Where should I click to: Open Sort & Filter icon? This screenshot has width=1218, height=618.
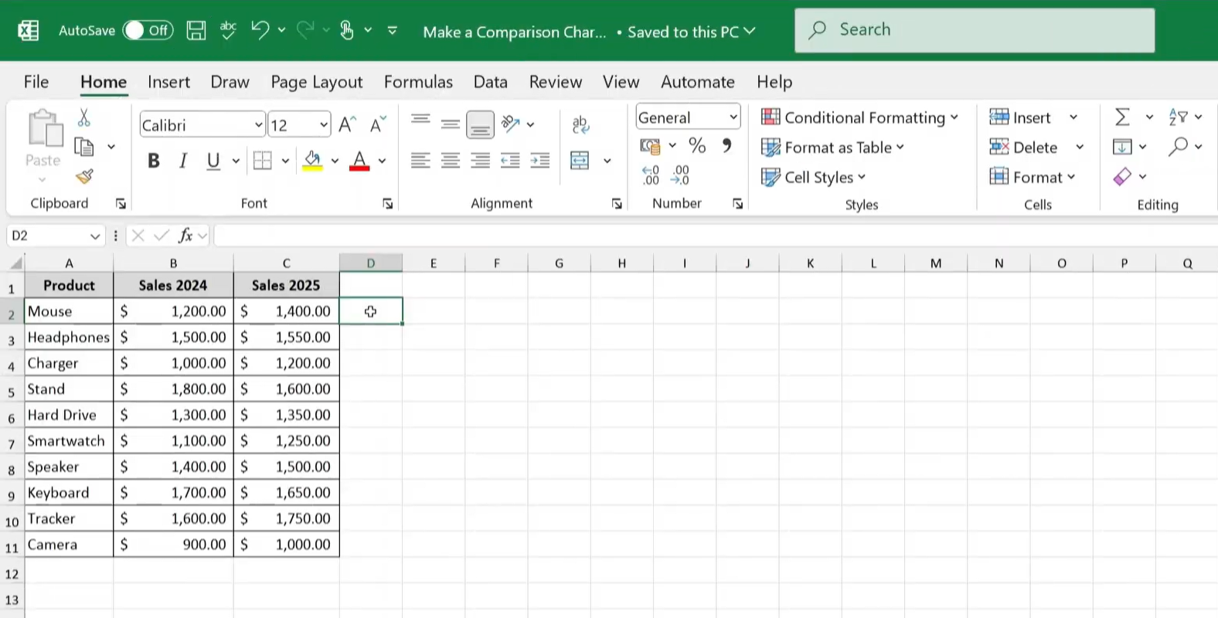(x=1178, y=117)
